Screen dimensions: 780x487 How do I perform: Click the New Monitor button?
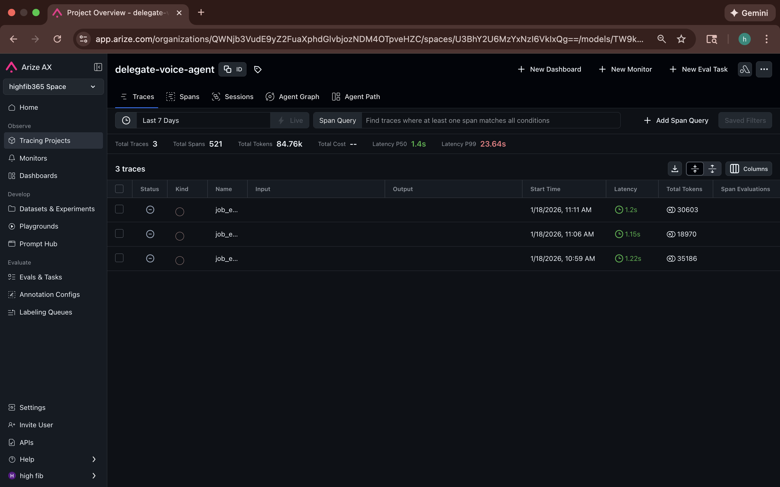(625, 69)
